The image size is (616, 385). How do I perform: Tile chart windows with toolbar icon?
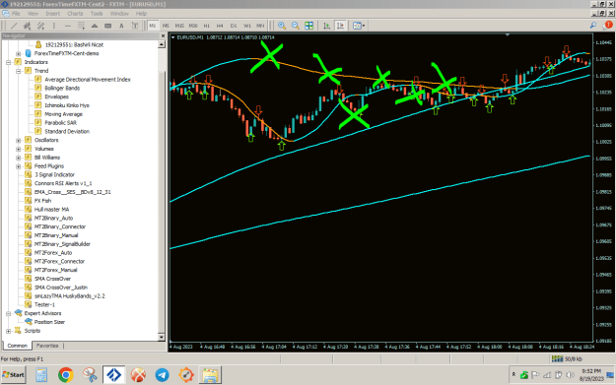tap(309, 26)
